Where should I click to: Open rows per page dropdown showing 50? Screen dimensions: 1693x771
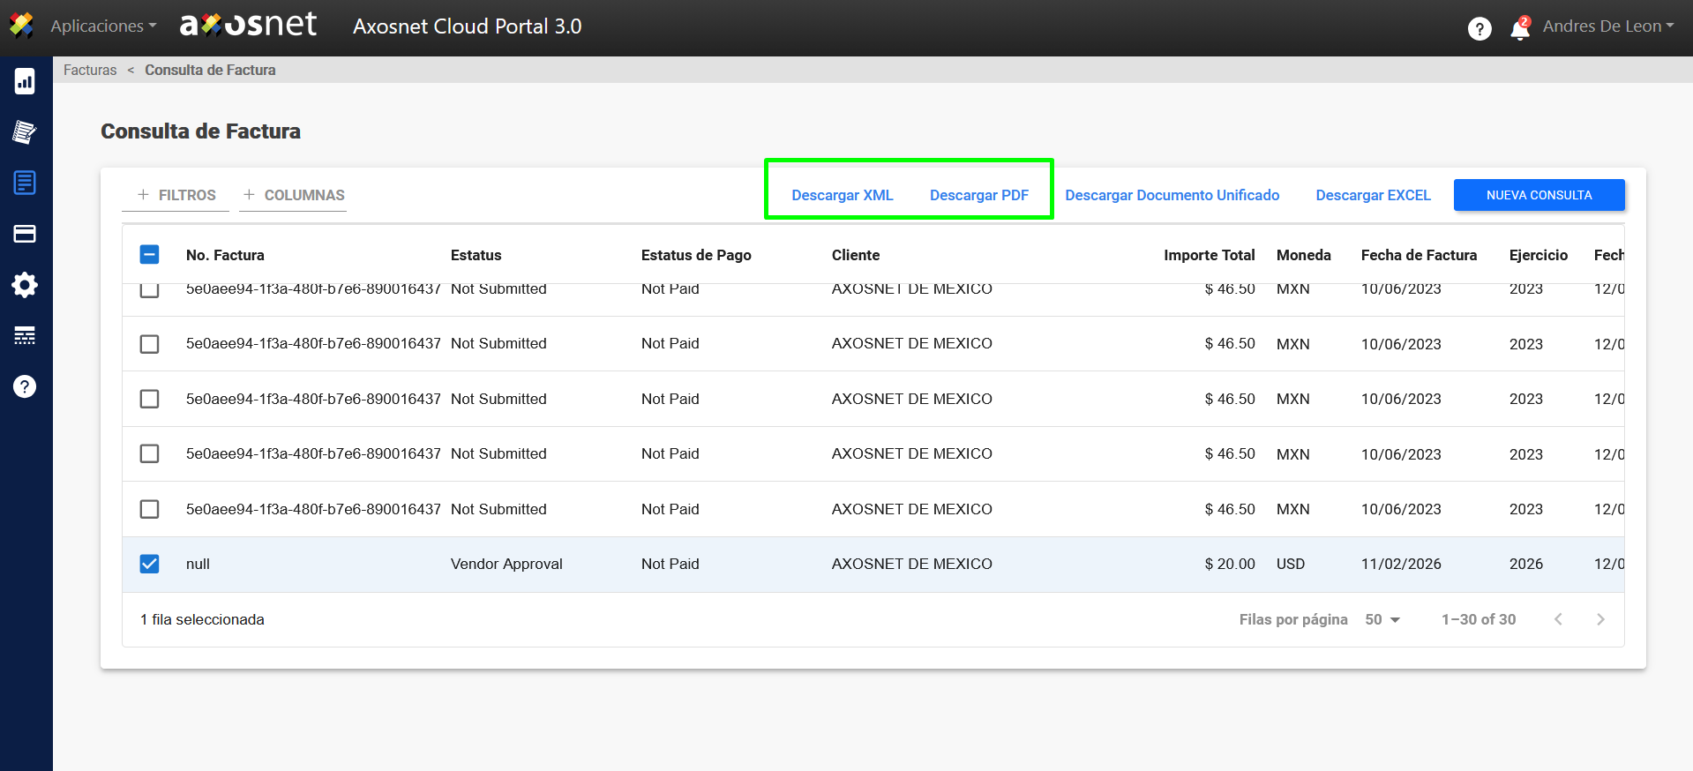pyautogui.click(x=1382, y=619)
